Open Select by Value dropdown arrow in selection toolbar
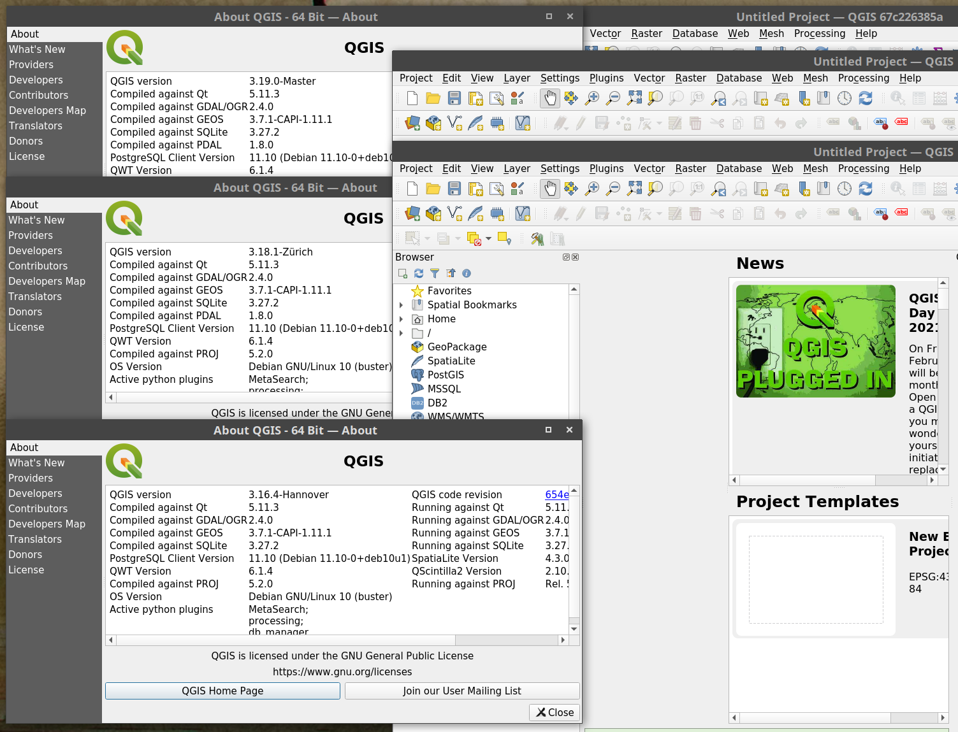The width and height of the screenshot is (958, 732). pyautogui.click(x=458, y=239)
